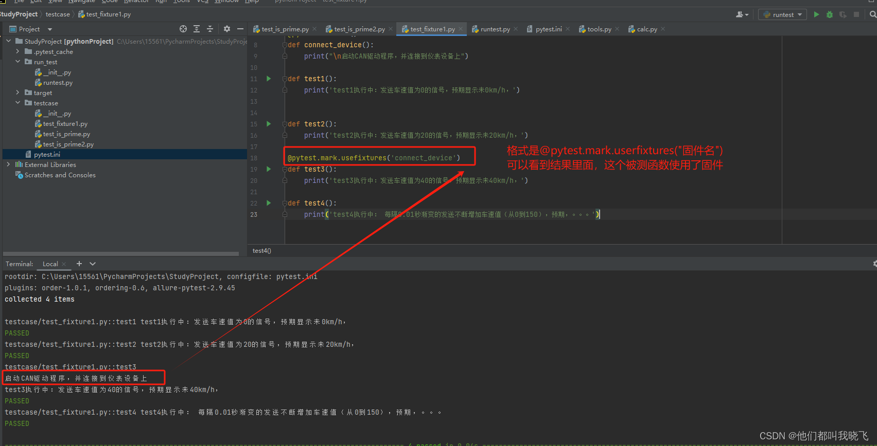Select test_is_prime.py in the project tree

[66, 134]
